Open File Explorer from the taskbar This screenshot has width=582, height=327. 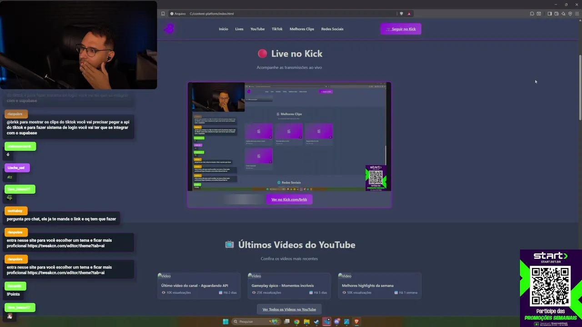pos(306,322)
